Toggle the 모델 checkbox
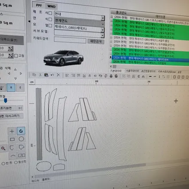The width and height of the screenshot is (189, 189). pyautogui.click(x=50, y=26)
